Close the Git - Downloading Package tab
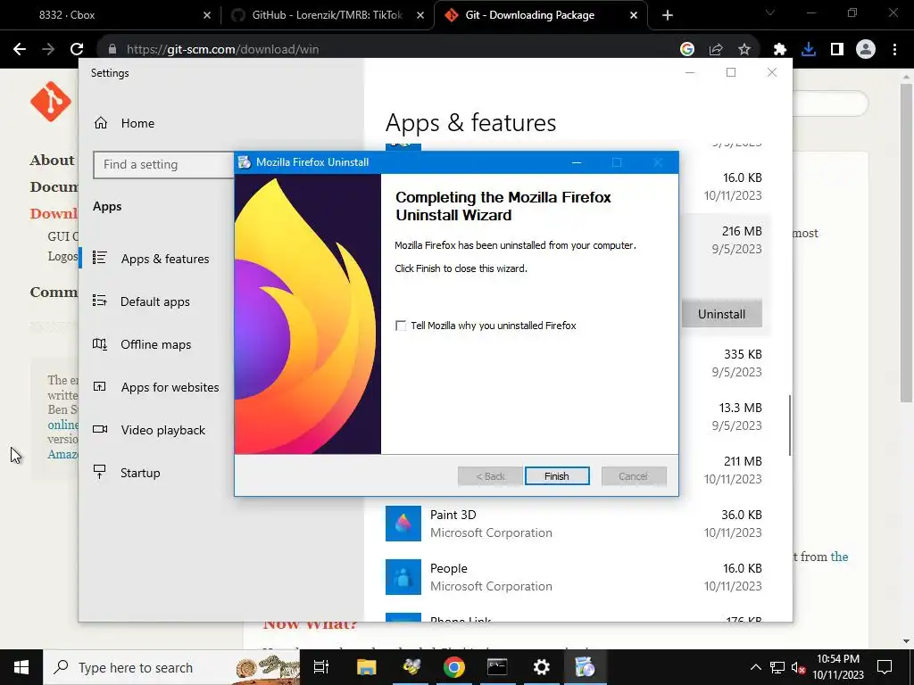The image size is (914, 685). pos(634,15)
